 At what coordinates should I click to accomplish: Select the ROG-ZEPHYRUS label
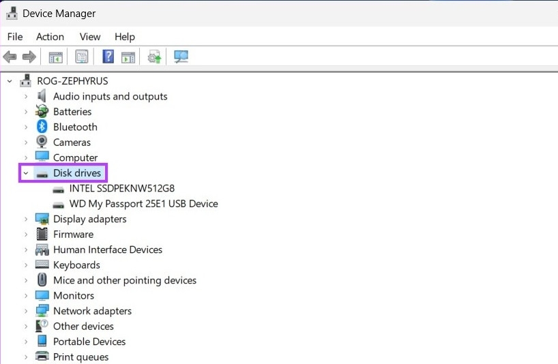coord(72,81)
